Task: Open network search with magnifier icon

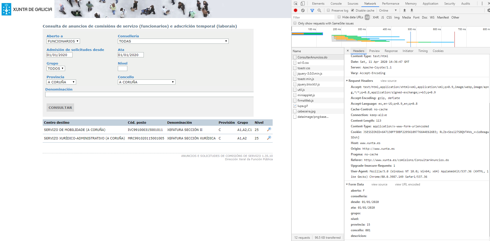Action: [x=319, y=10]
